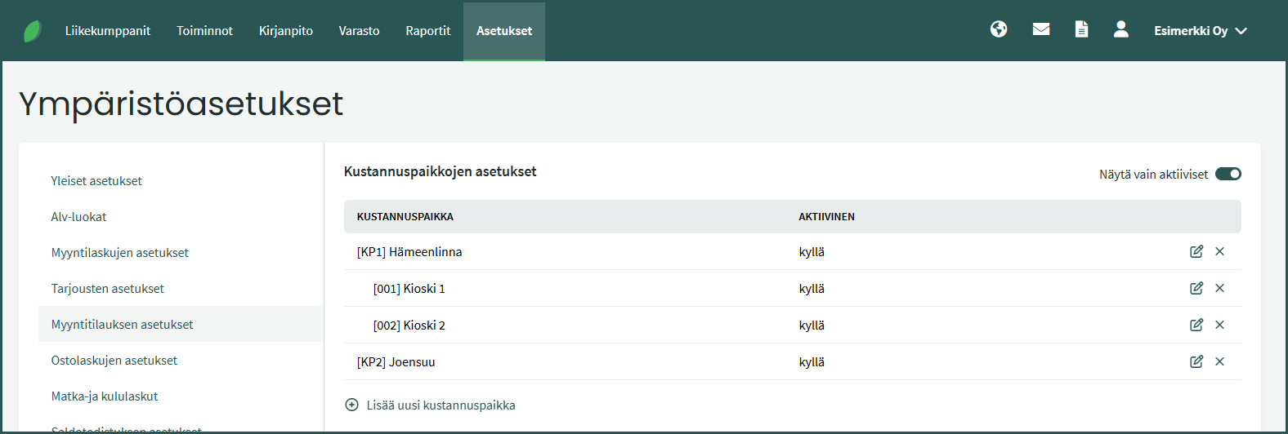The height and width of the screenshot is (434, 1288).
Task: Expand the Esimerkki Oy company dropdown
Action: 1200,31
